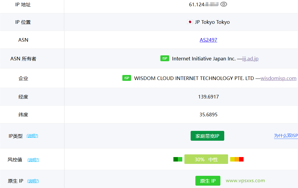Click the IP类型 row label

(x=15, y=136)
